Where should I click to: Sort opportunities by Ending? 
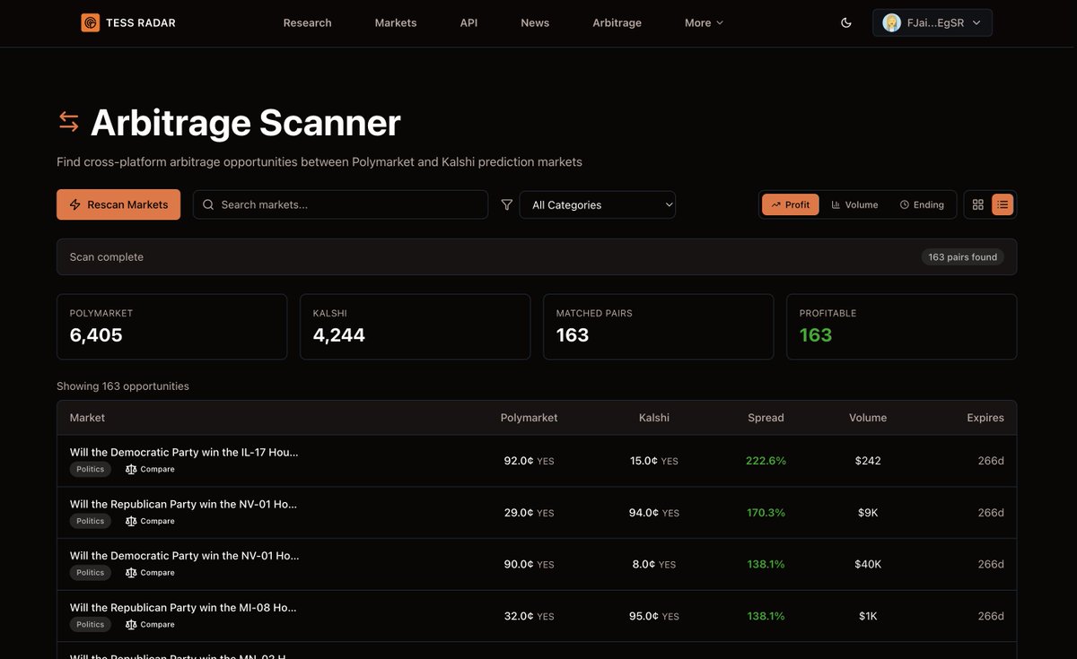coord(922,204)
